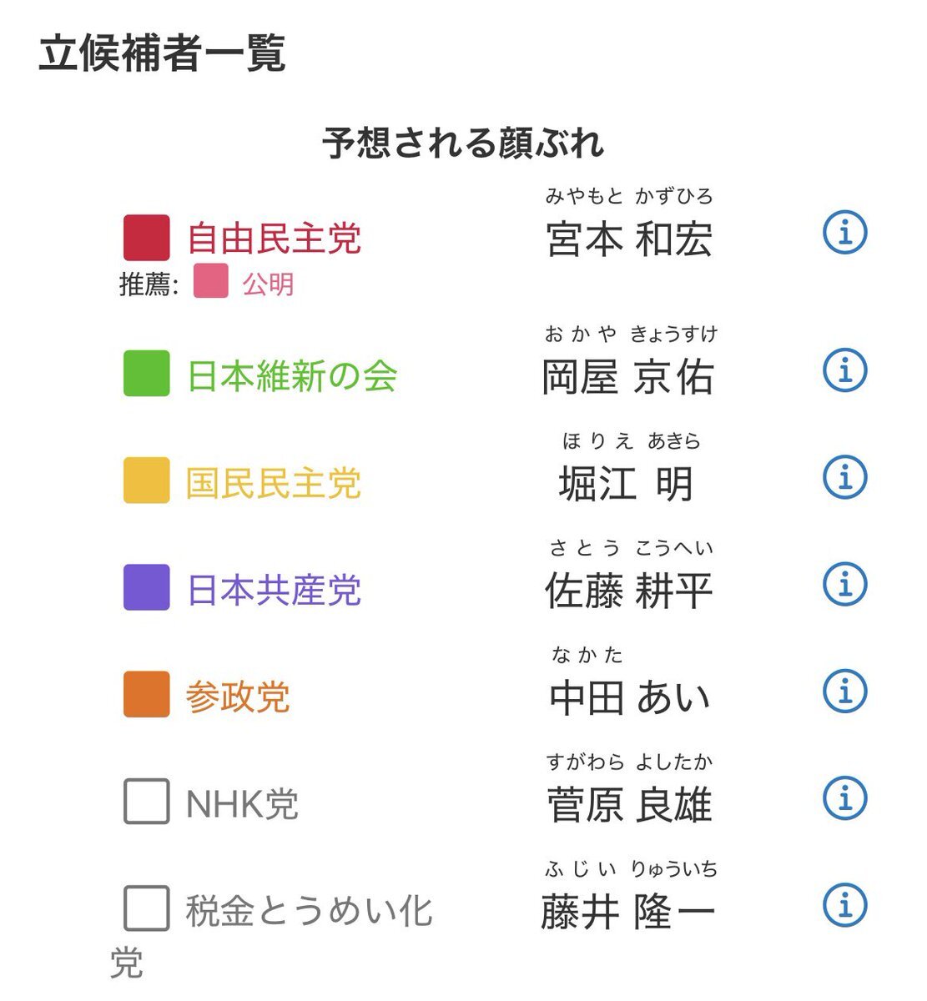This screenshot has width=927, height=1001.
Task: Select the red 自由民主党 color square
Action: tap(147, 238)
